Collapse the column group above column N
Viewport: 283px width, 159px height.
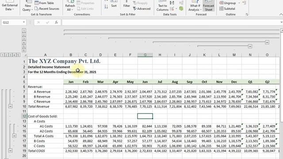pyautogui.click(x=250, y=46)
